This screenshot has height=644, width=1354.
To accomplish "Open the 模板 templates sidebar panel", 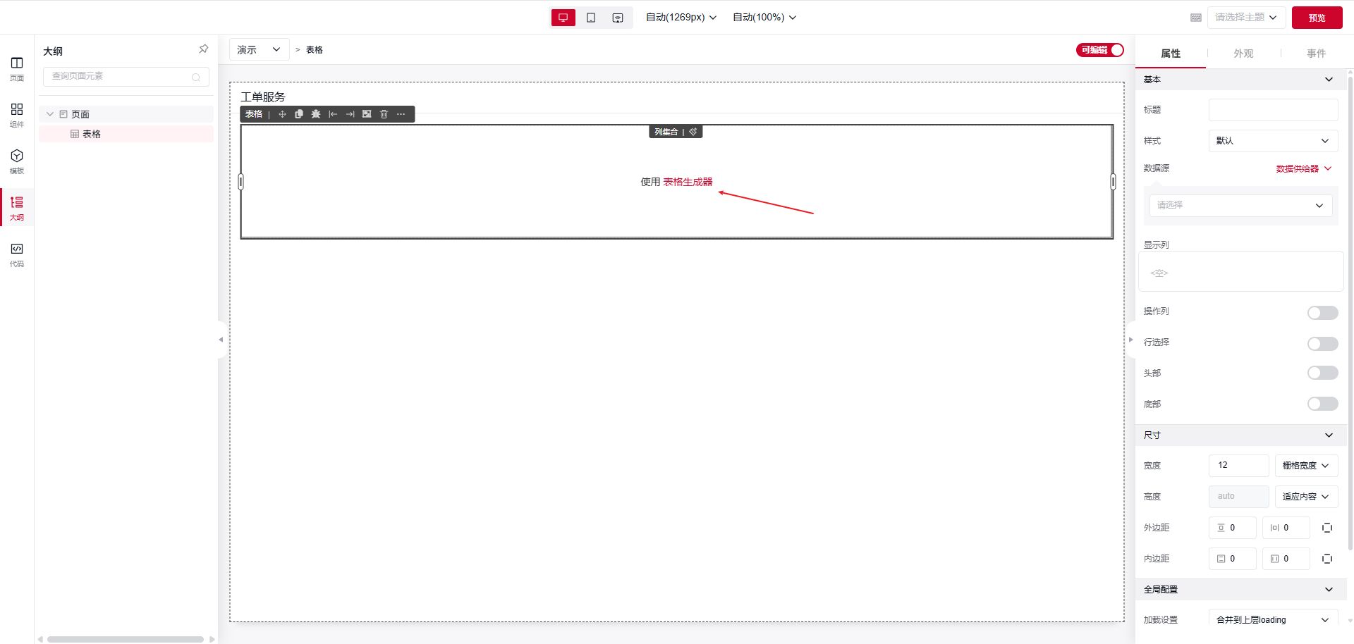I will pyautogui.click(x=17, y=161).
